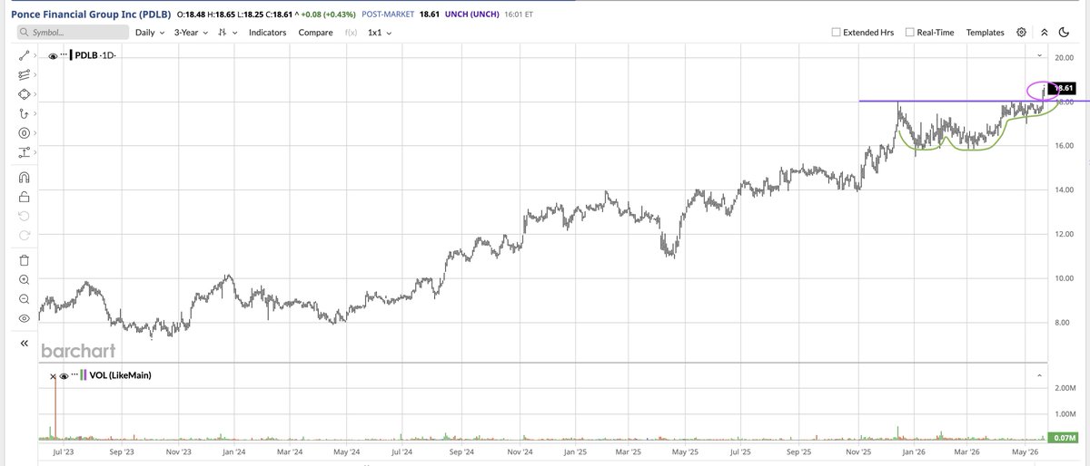Open chart settings gear
This screenshot has height=466, width=1090.
click(1021, 32)
